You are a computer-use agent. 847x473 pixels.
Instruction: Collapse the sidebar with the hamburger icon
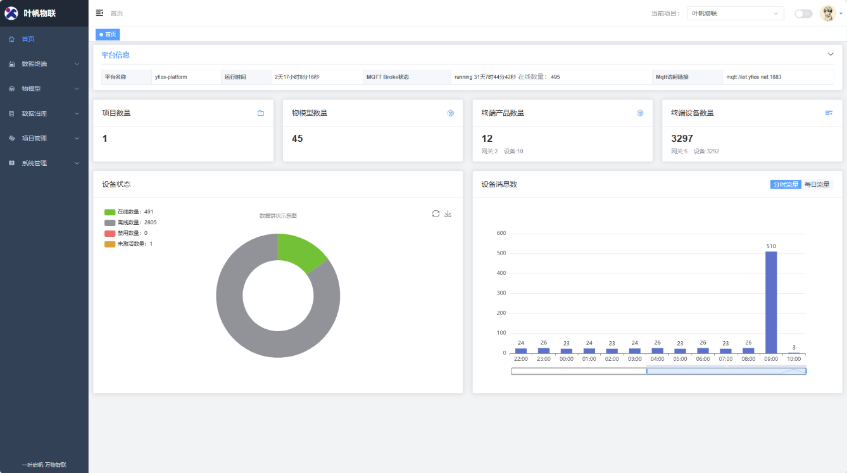click(99, 13)
